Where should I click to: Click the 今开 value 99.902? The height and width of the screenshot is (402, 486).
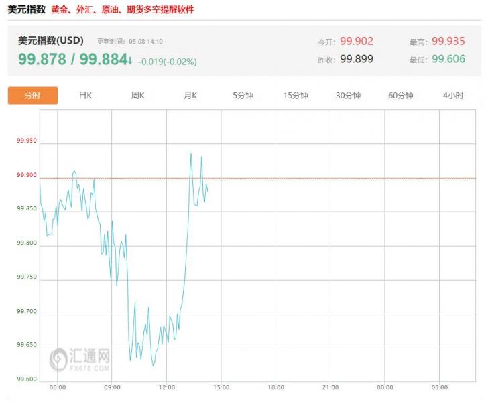tap(357, 41)
